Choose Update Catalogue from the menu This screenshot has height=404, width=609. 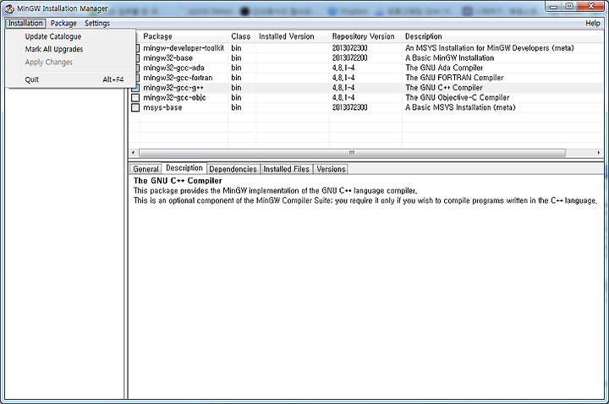click(53, 36)
